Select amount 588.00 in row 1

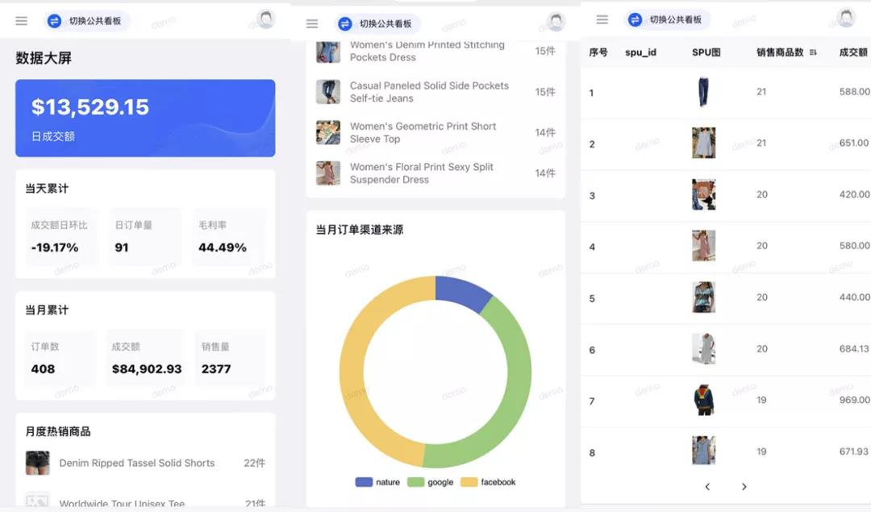coord(854,91)
